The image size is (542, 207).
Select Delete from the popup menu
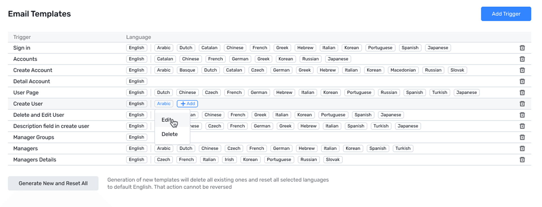169,134
